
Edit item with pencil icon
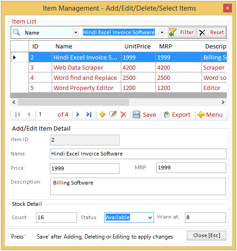tap(113, 114)
